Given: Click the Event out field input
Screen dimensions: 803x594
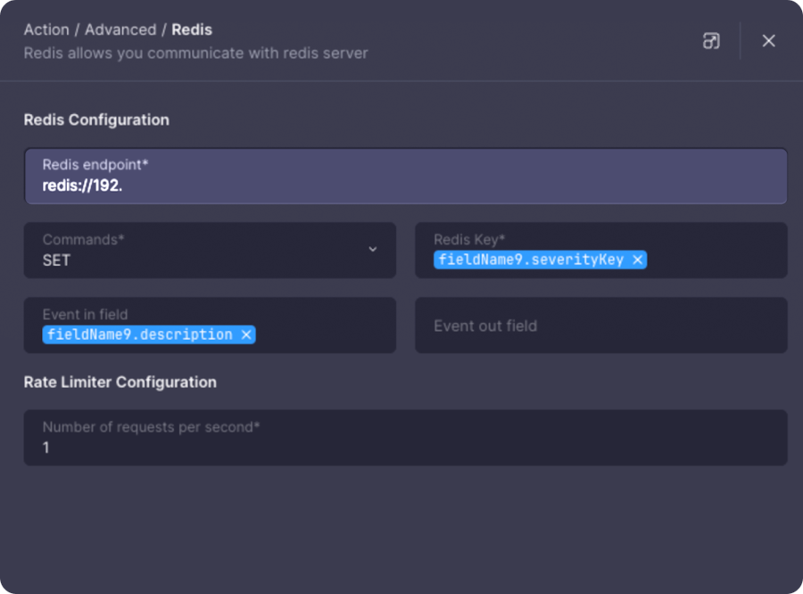Looking at the screenshot, I should [x=600, y=326].
